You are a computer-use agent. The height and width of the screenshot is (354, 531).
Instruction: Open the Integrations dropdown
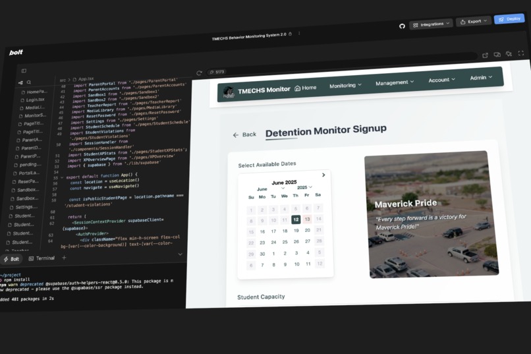pos(431,24)
